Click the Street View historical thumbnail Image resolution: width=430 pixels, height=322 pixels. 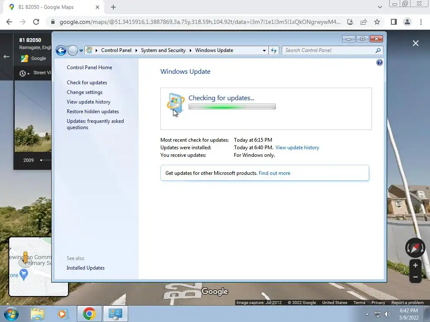click(33, 117)
